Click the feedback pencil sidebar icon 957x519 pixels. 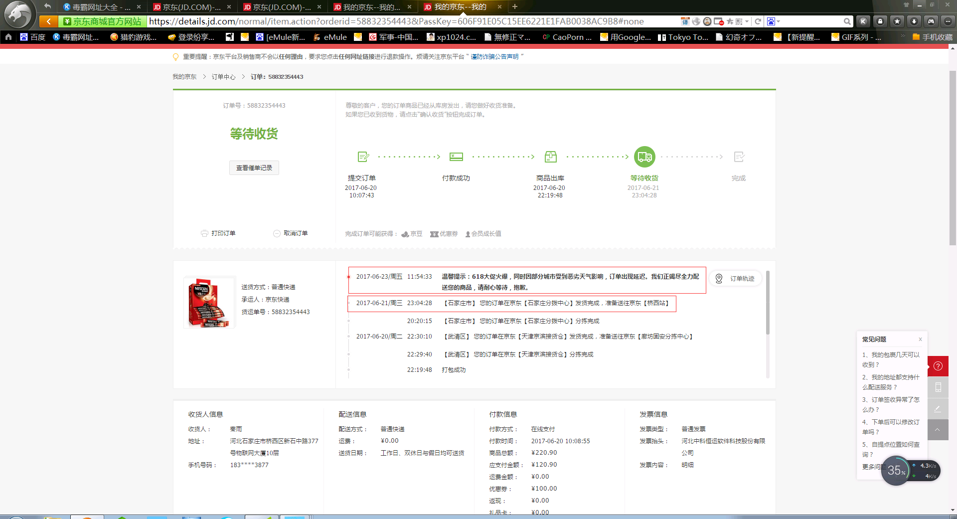click(938, 409)
